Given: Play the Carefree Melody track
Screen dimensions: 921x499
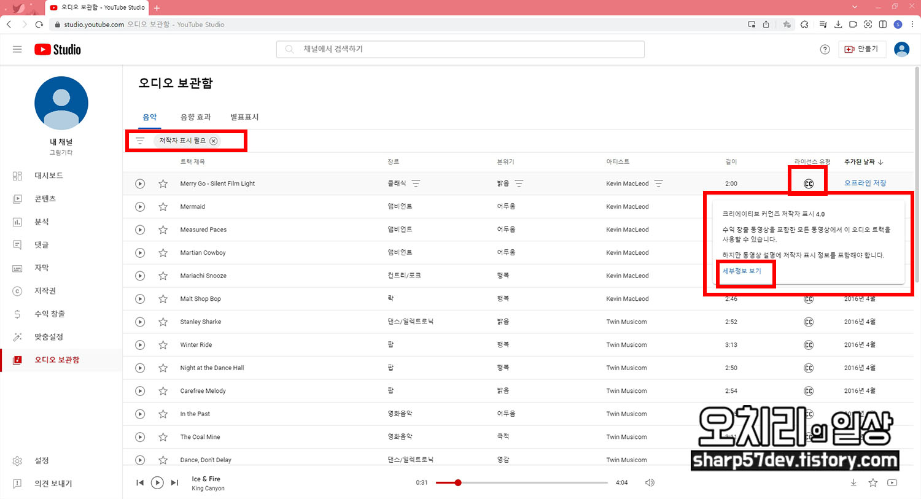Looking at the screenshot, I should pyautogui.click(x=140, y=391).
